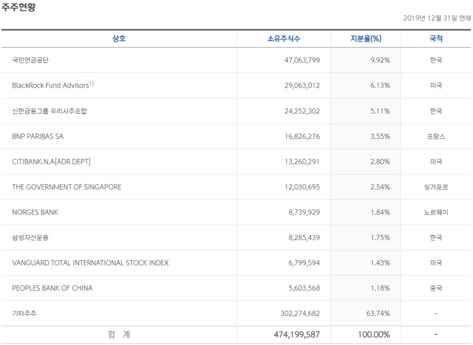Screen dimensions: 473x345
Task: Click share count 16,826,276
Action: 302,137
